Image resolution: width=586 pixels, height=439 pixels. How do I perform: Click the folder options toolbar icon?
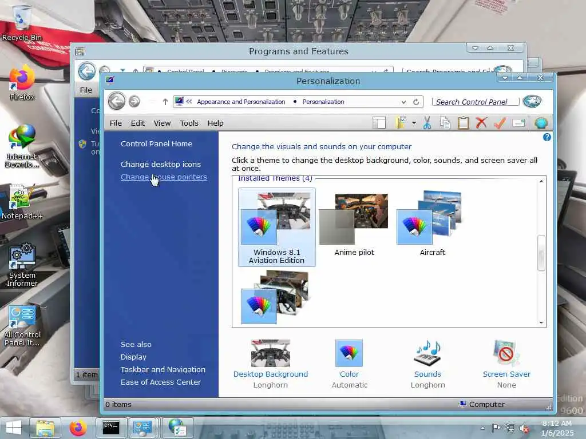(x=401, y=122)
